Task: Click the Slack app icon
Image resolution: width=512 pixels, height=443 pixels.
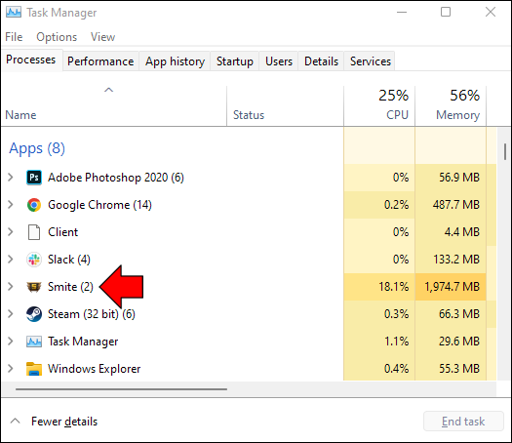Action: point(34,260)
